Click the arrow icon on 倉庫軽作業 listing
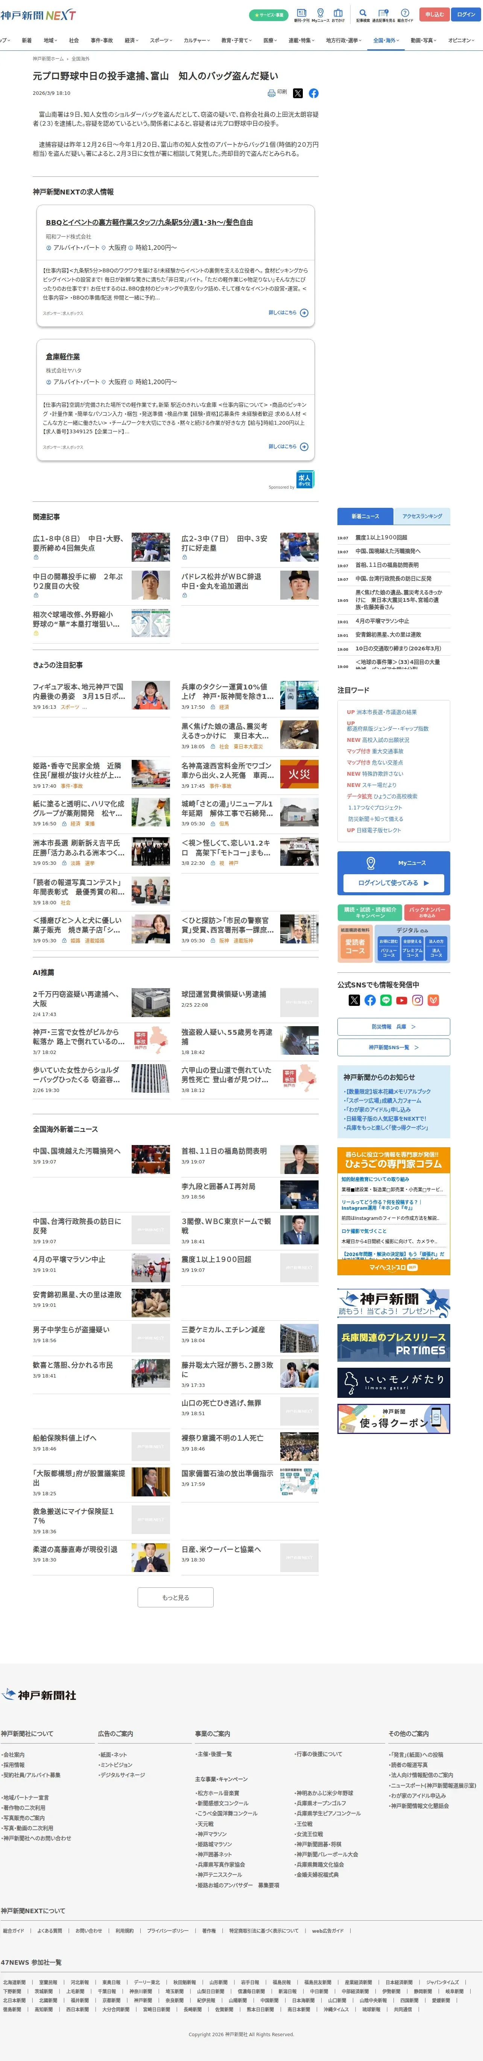 click(x=304, y=447)
